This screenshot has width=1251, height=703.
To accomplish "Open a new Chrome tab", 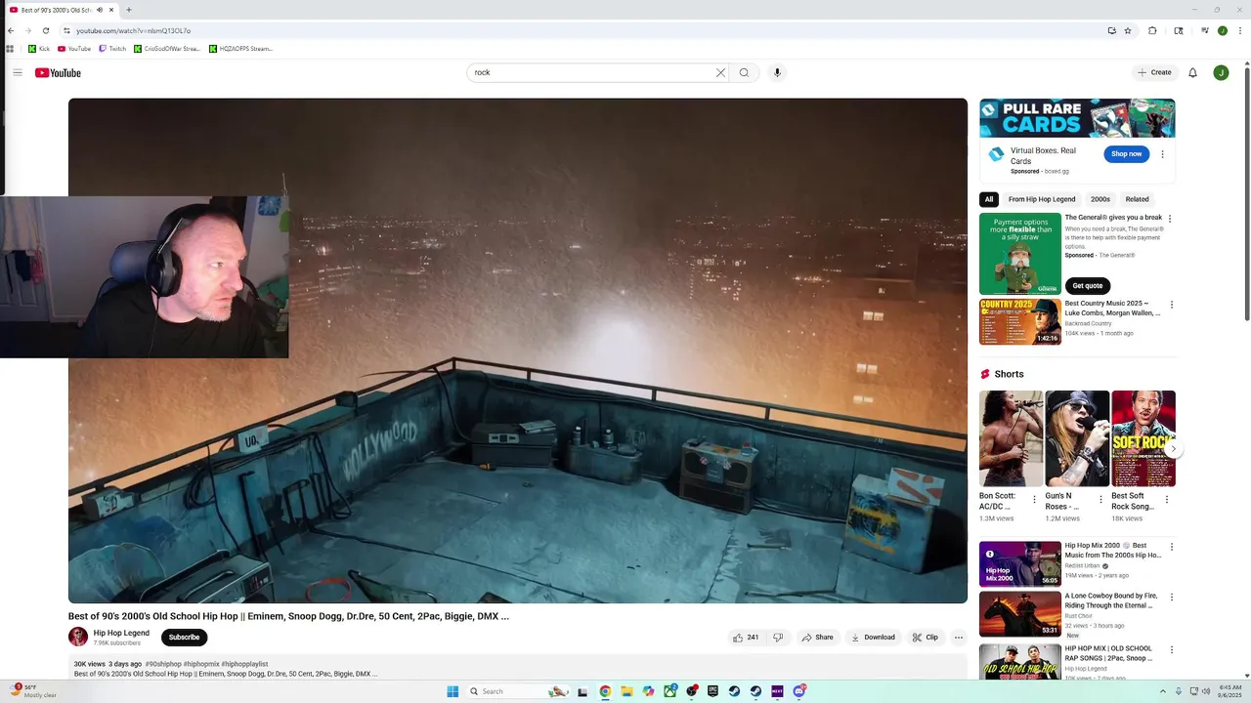I will click(x=129, y=10).
